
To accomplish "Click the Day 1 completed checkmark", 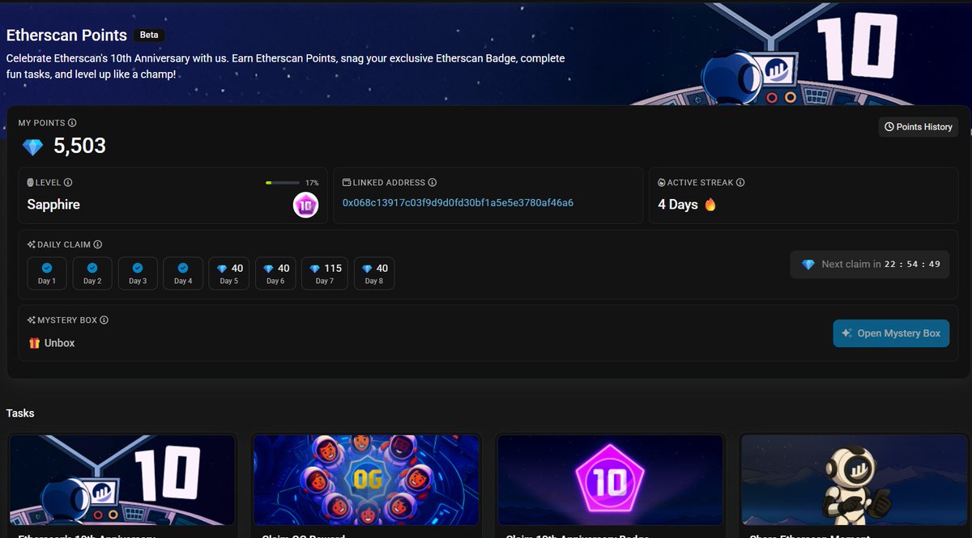I will point(47,268).
